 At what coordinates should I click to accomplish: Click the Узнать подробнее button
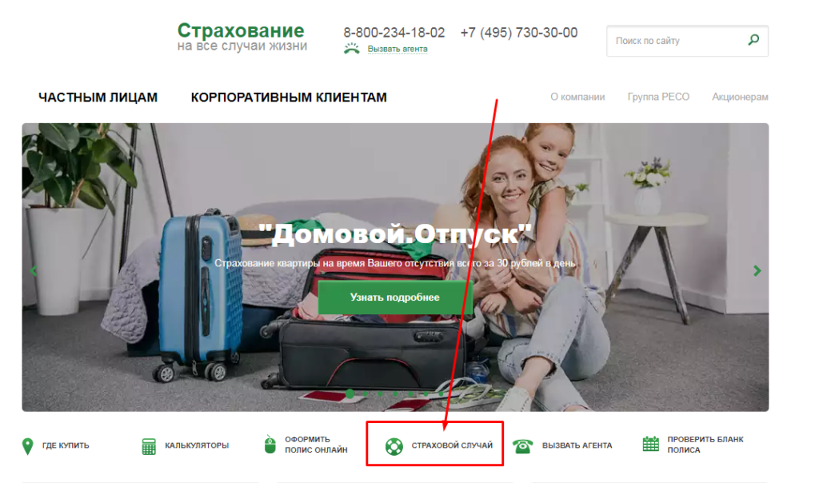tap(395, 297)
